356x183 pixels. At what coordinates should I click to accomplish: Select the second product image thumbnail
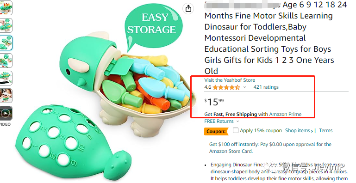point(6,25)
